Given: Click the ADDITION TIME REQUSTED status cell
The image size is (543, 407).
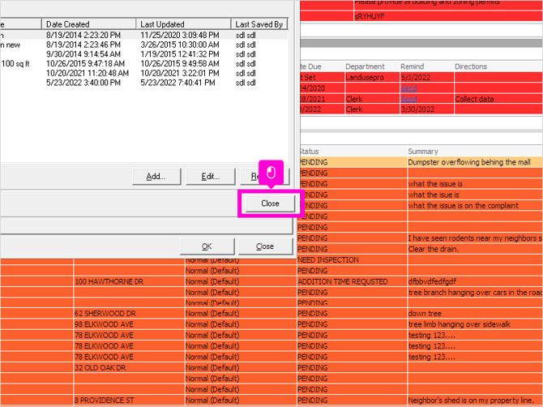Looking at the screenshot, I should tap(352, 281).
